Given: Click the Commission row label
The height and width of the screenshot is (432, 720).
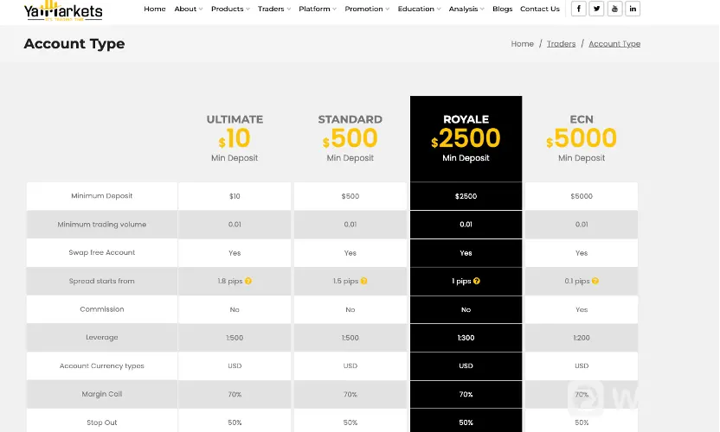Looking at the screenshot, I should point(102,309).
